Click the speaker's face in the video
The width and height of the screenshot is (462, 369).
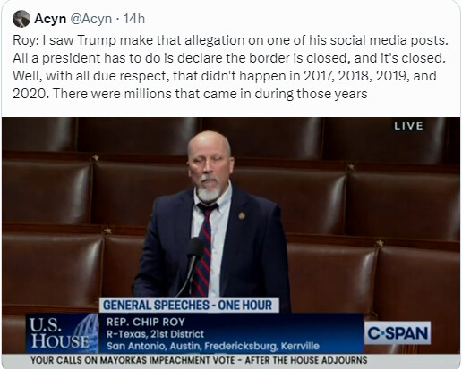[209, 165]
